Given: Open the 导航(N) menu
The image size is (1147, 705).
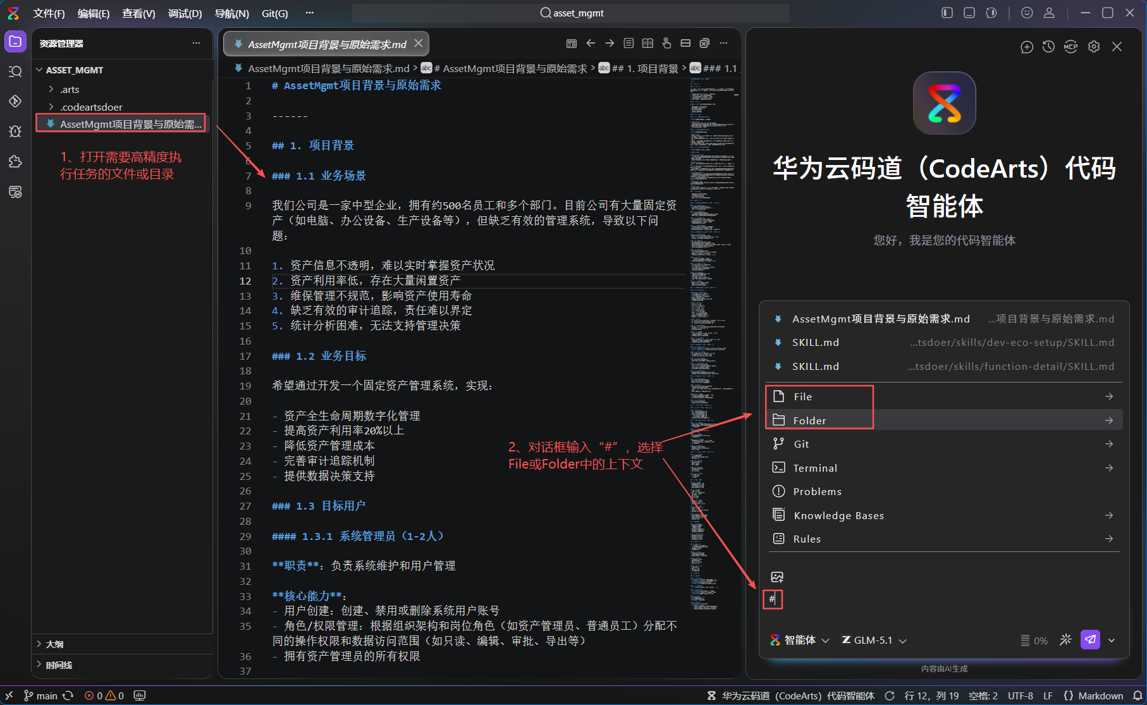Looking at the screenshot, I should (231, 13).
